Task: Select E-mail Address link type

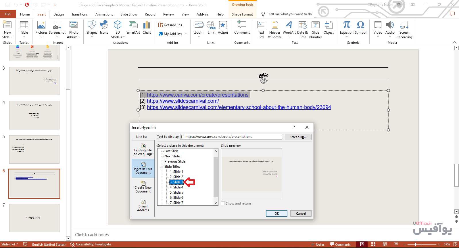Action: [143, 206]
